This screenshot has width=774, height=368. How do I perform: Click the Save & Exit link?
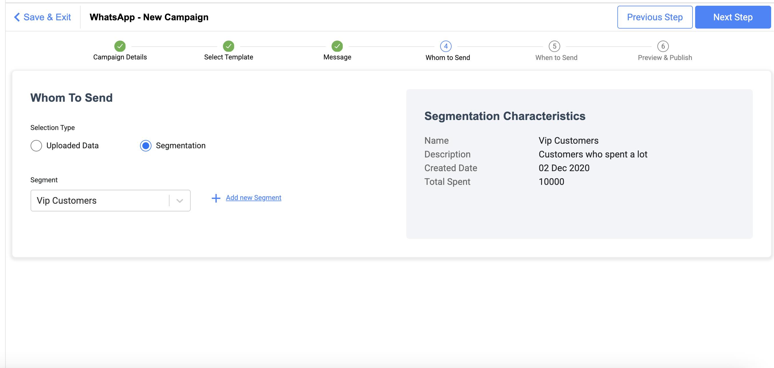pyautogui.click(x=47, y=17)
